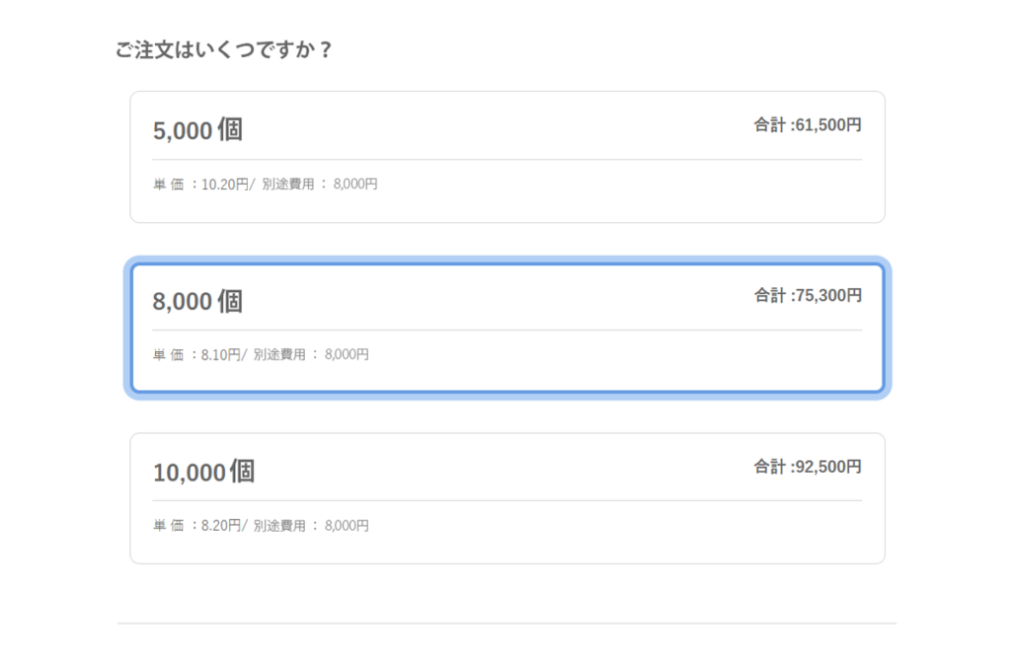
Task: Click 別途費用 8,000円 in the 8,000個 card
Action: (309, 353)
